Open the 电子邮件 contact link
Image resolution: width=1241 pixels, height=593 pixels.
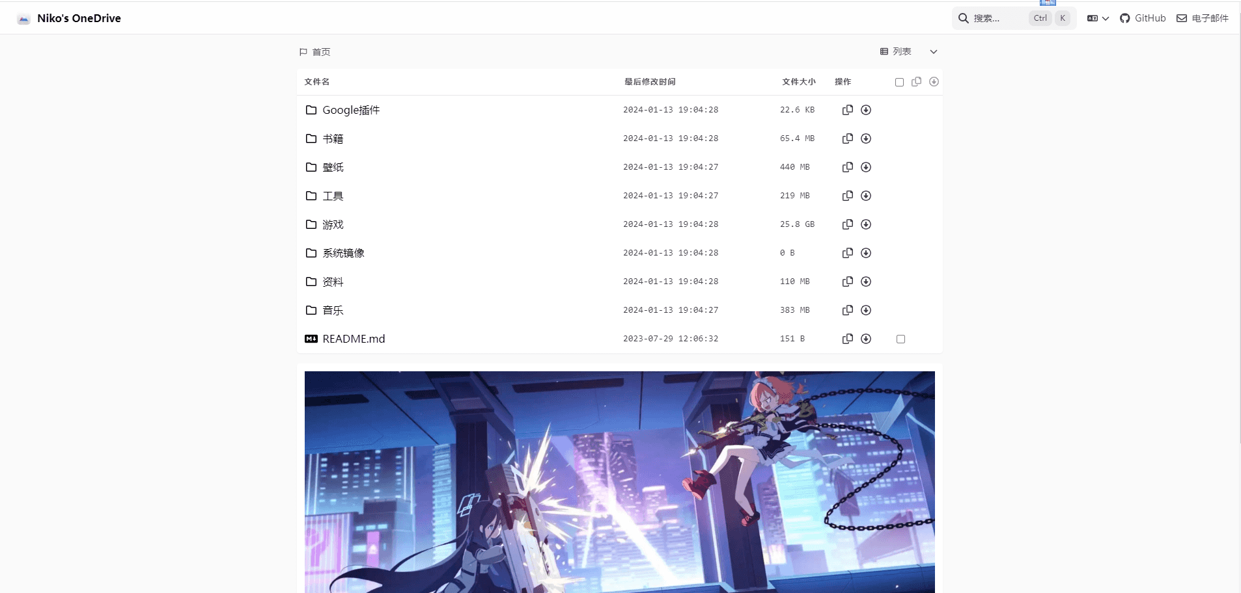pyautogui.click(x=1203, y=18)
